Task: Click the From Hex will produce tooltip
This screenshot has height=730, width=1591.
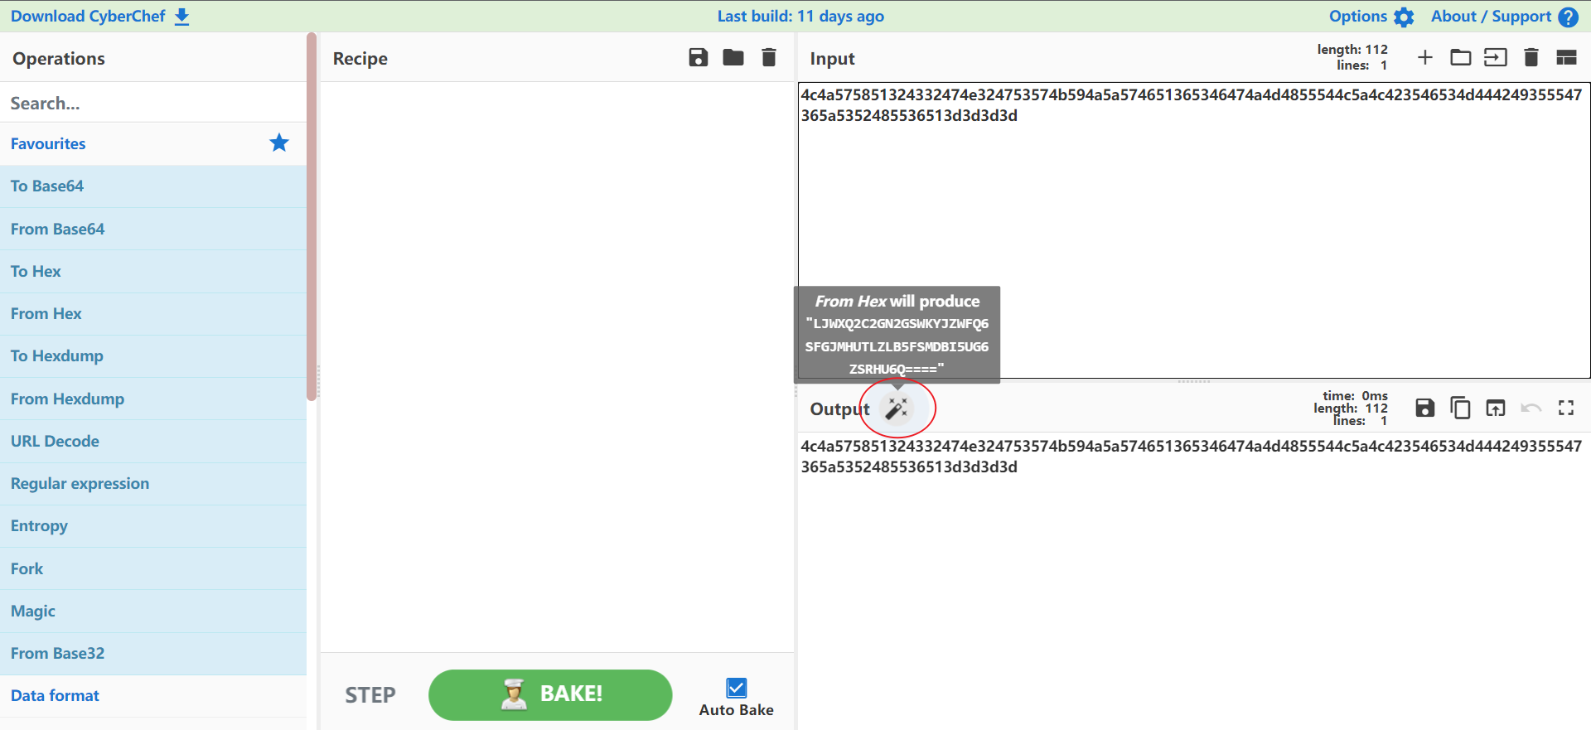Action: 897,334
